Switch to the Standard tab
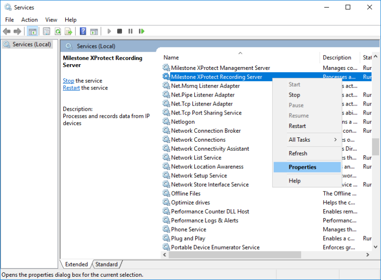Viewport: 381px width, 280px height. tap(106, 264)
